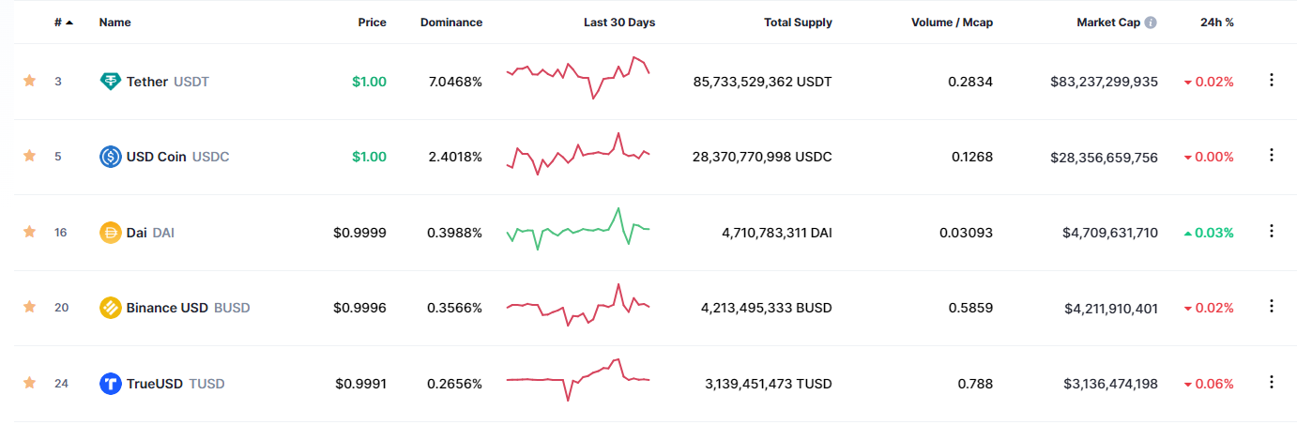Click market cap $3,136,474,198
Image resolution: width=1297 pixels, height=425 pixels.
click(1110, 383)
